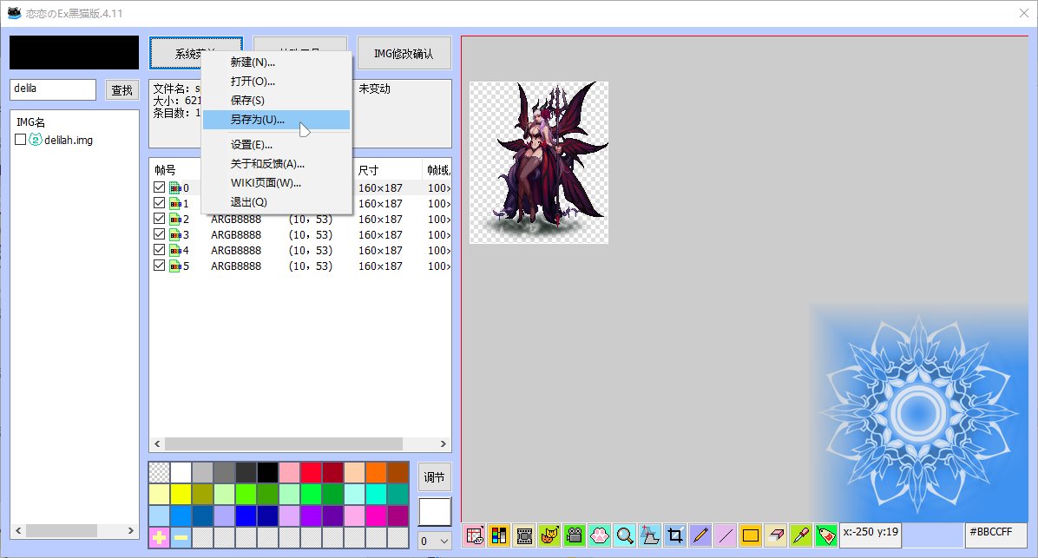Toggle the delilah.img checkbox
Image resolution: width=1038 pixels, height=558 pixels.
pyautogui.click(x=21, y=140)
